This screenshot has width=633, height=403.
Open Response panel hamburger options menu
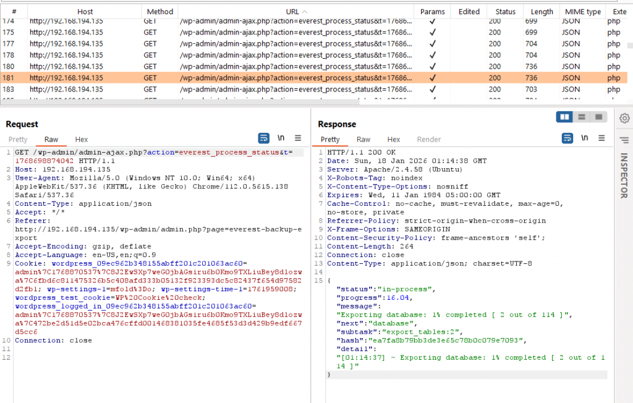601,138
